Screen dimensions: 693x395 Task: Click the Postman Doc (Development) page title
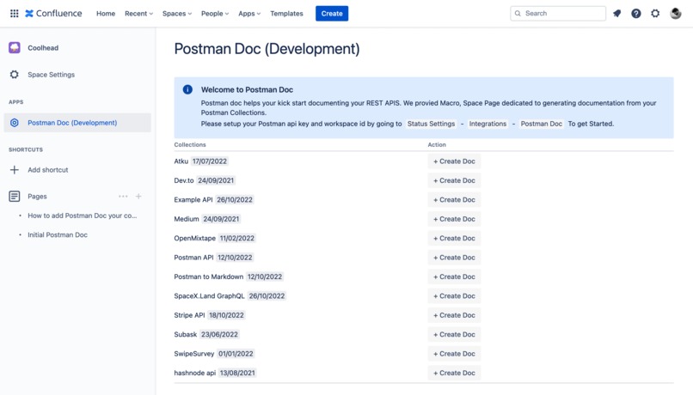(x=267, y=49)
